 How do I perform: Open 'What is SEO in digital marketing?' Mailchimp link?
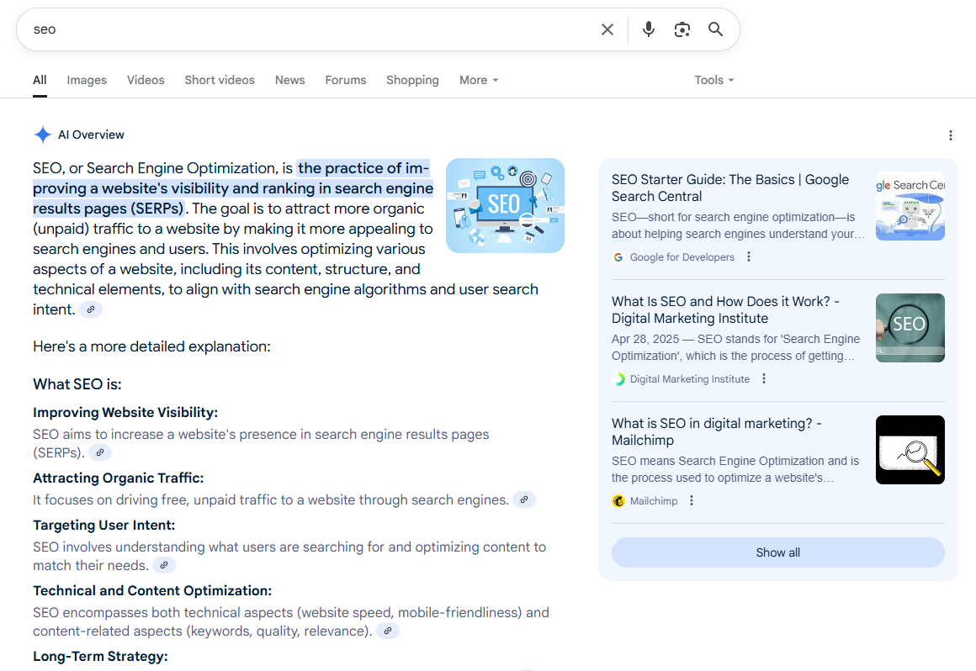(717, 431)
